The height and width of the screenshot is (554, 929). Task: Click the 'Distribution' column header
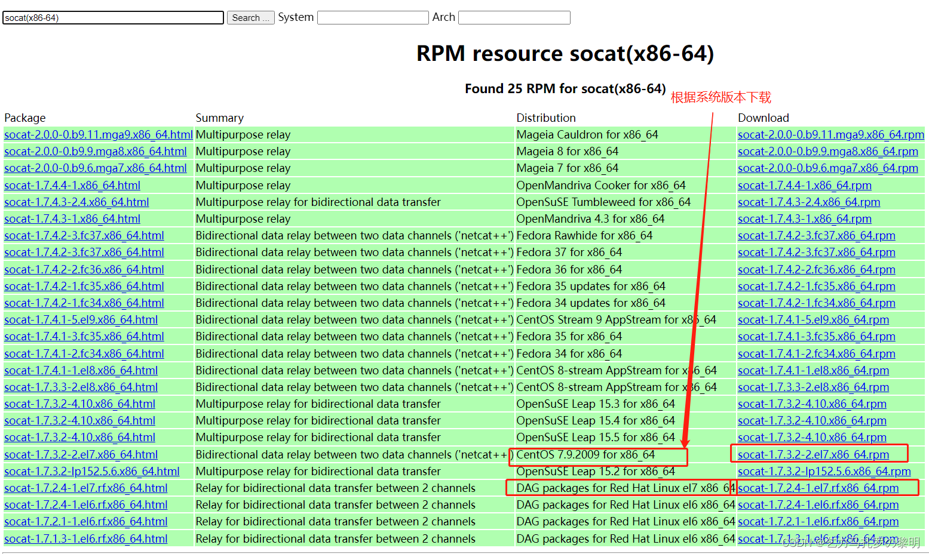point(546,118)
